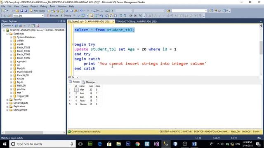Open the Find combo box in toolbar
The width and height of the screenshot is (264, 148).
(x=189, y=11)
